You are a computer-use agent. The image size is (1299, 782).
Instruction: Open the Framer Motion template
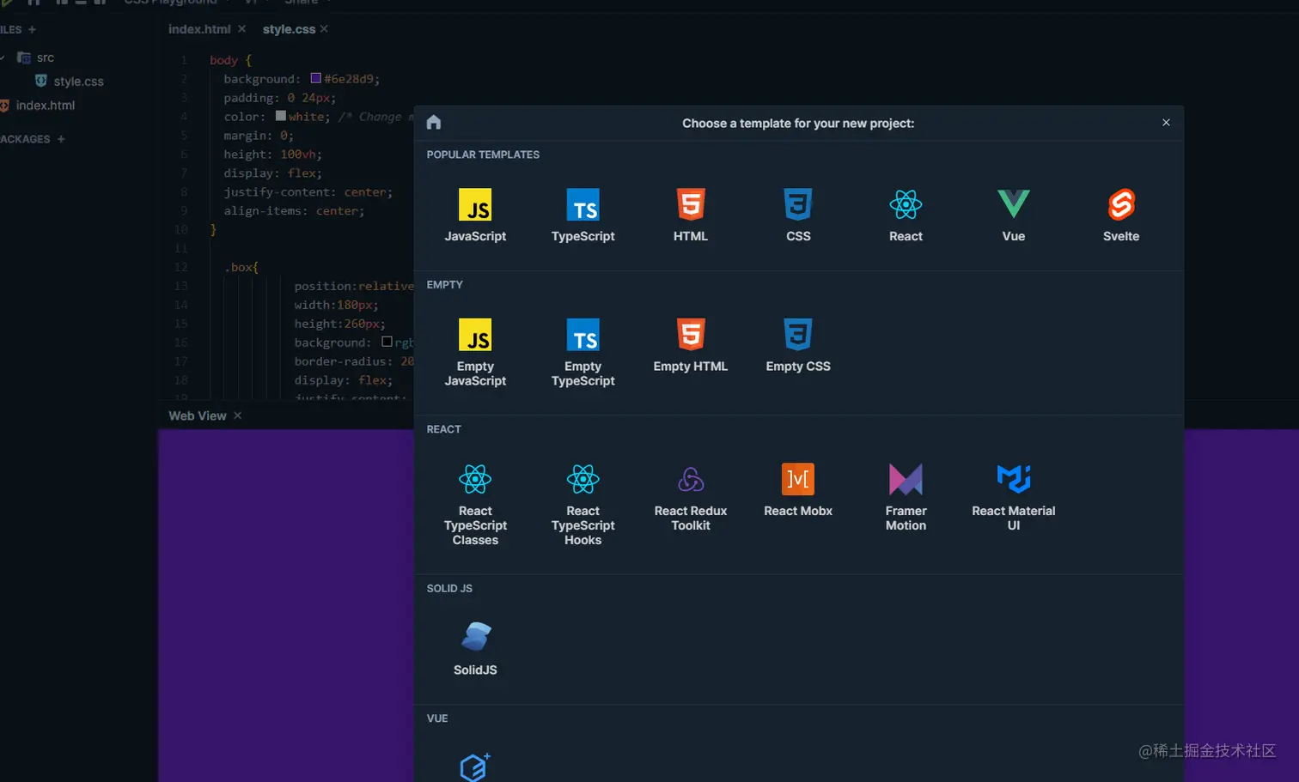point(906,497)
